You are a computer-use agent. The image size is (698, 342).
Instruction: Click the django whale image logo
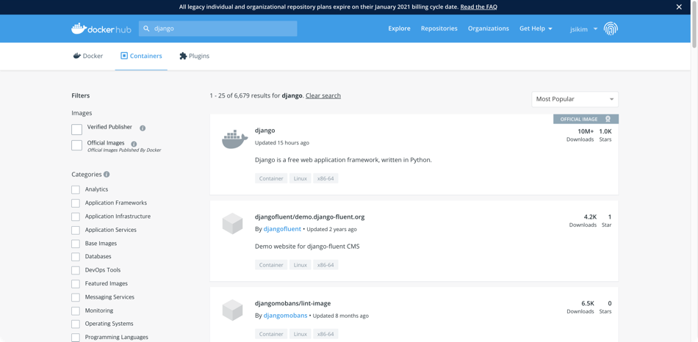(234, 139)
